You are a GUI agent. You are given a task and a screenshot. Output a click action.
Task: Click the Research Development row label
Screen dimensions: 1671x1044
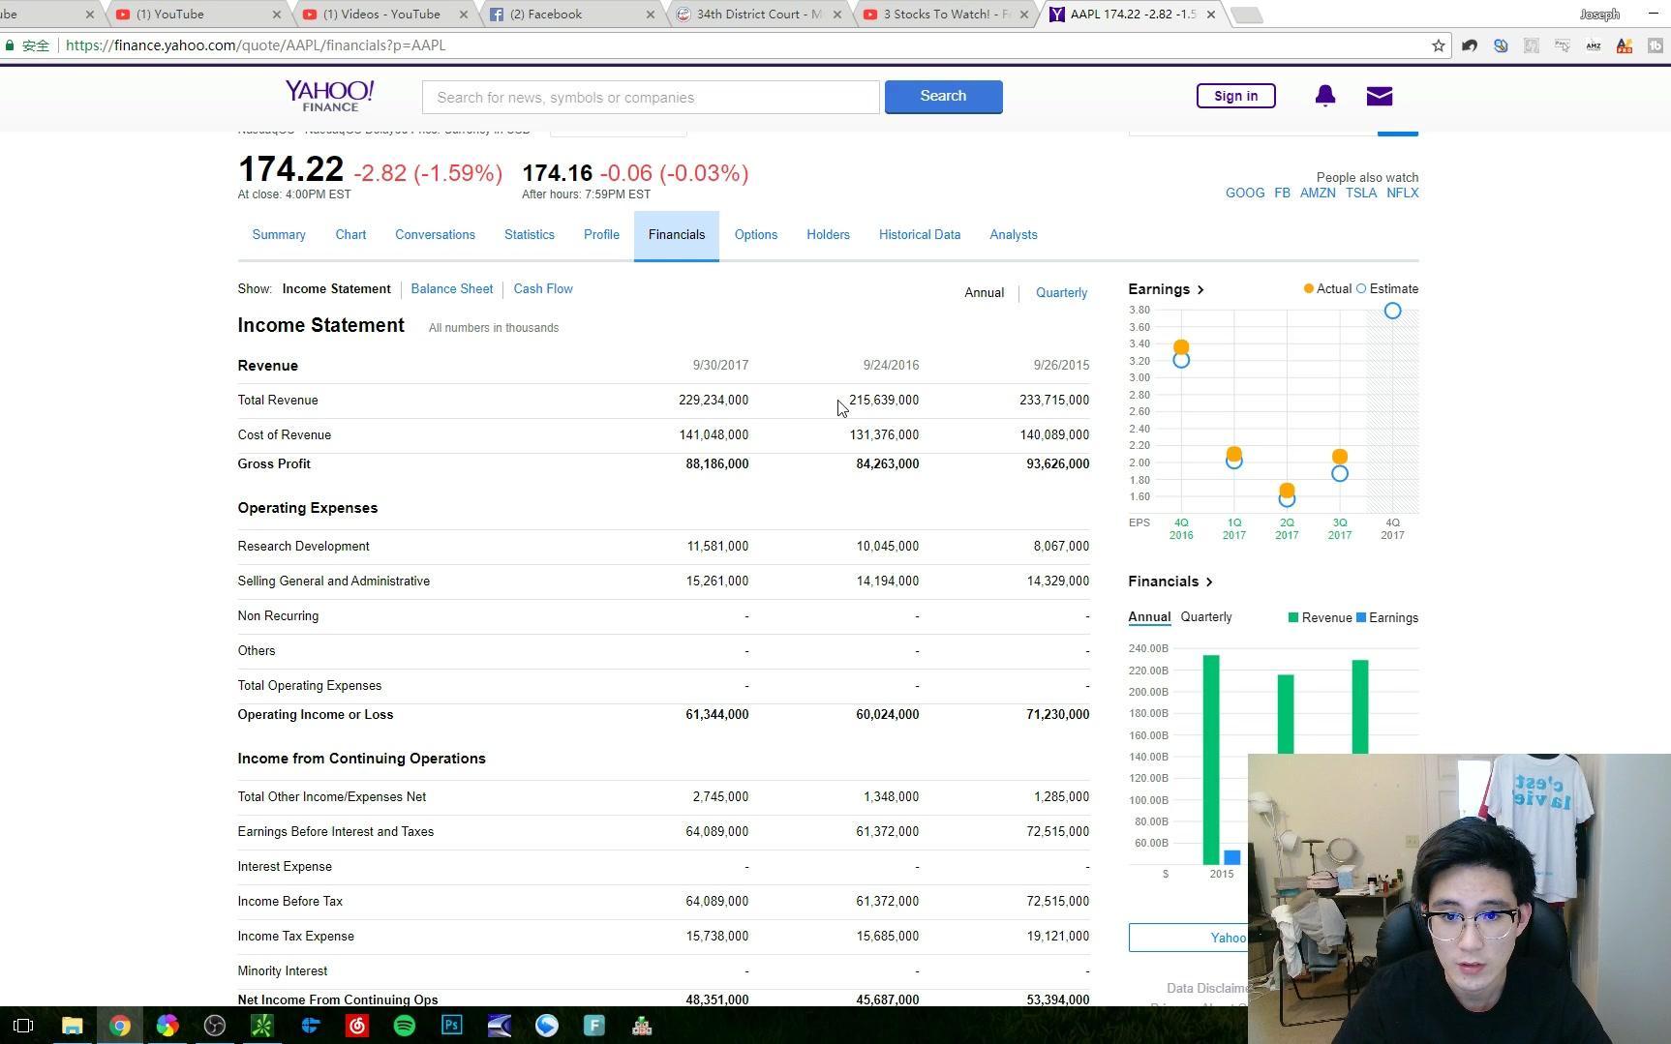(304, 547)
